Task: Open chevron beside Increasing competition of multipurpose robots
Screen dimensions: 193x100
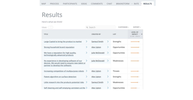Action: [x=86, y=71]
